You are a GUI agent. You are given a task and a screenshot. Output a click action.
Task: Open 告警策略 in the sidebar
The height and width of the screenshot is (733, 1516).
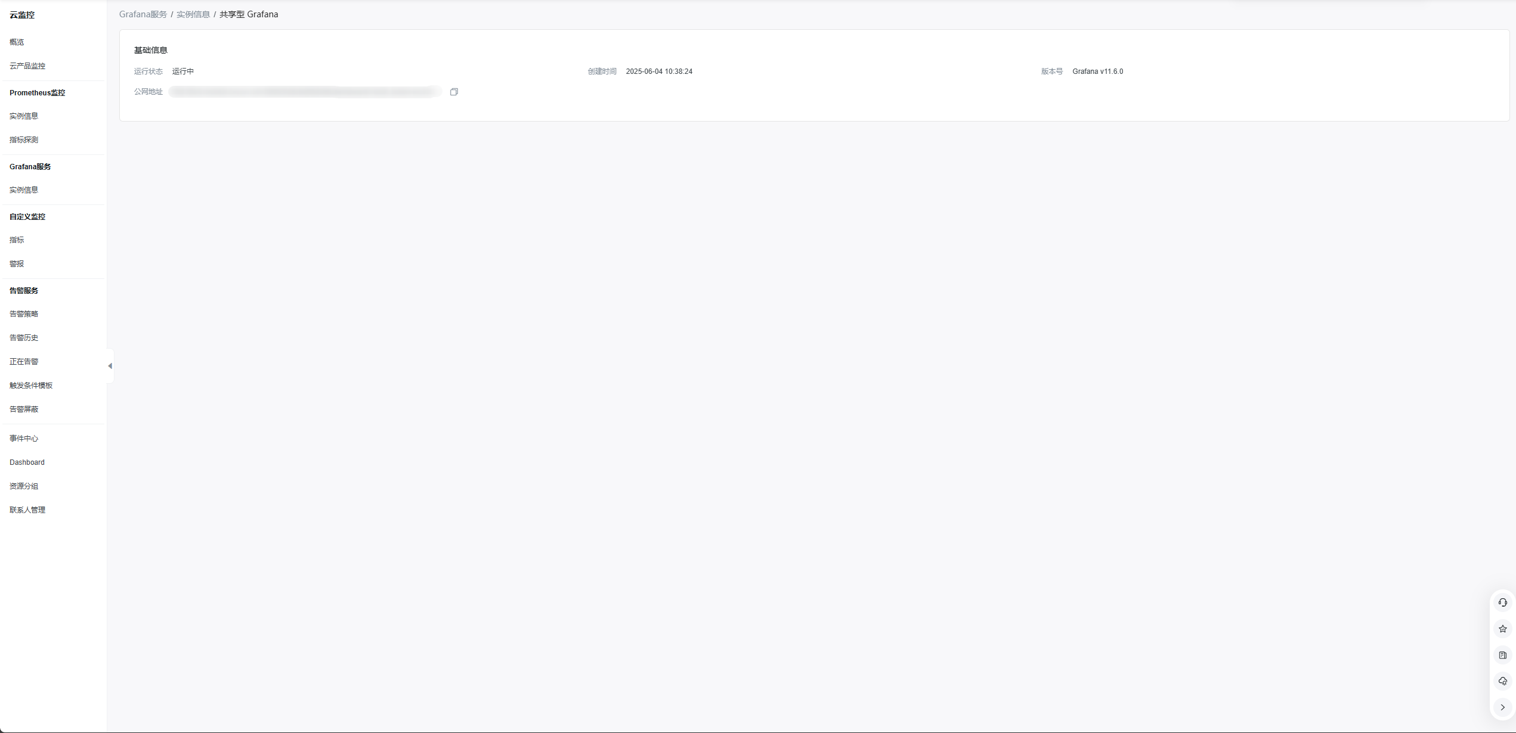click(x=24, y=314)
